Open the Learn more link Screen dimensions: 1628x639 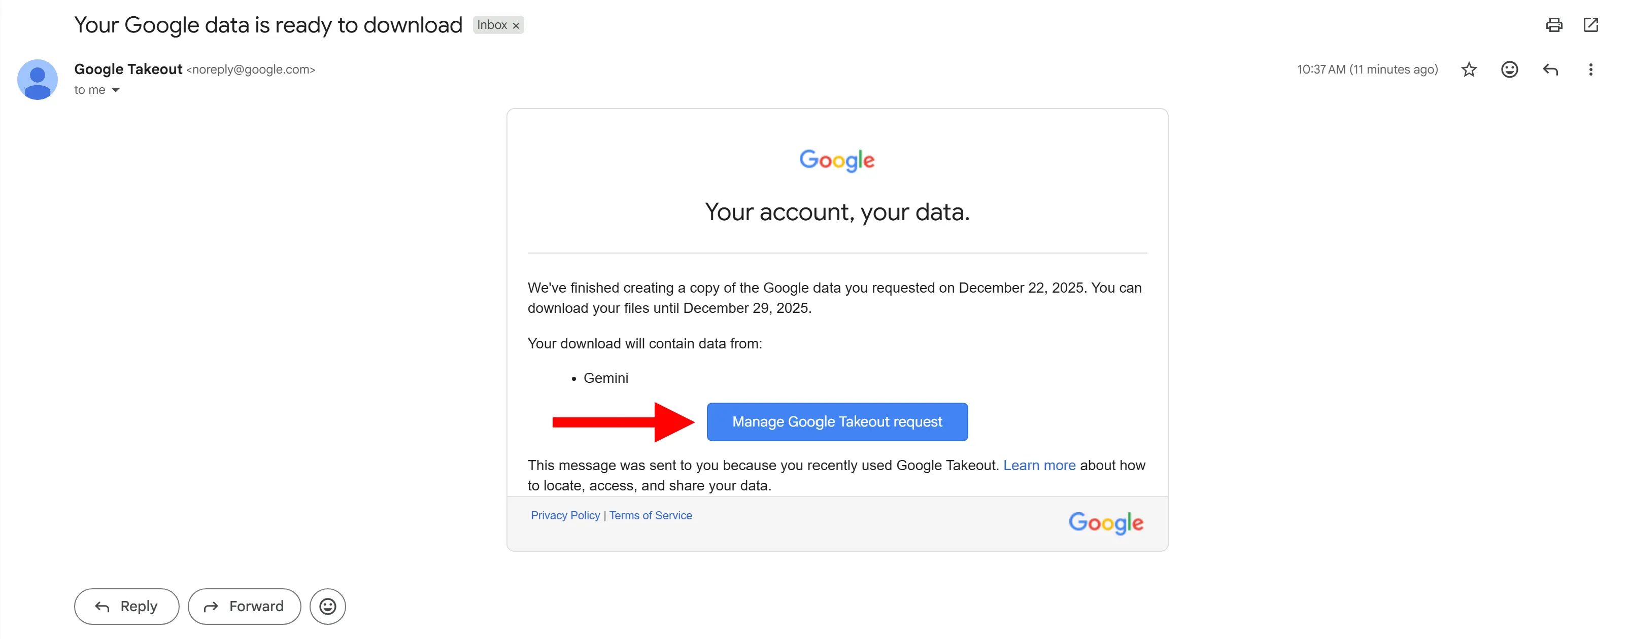coord(1039,466)
